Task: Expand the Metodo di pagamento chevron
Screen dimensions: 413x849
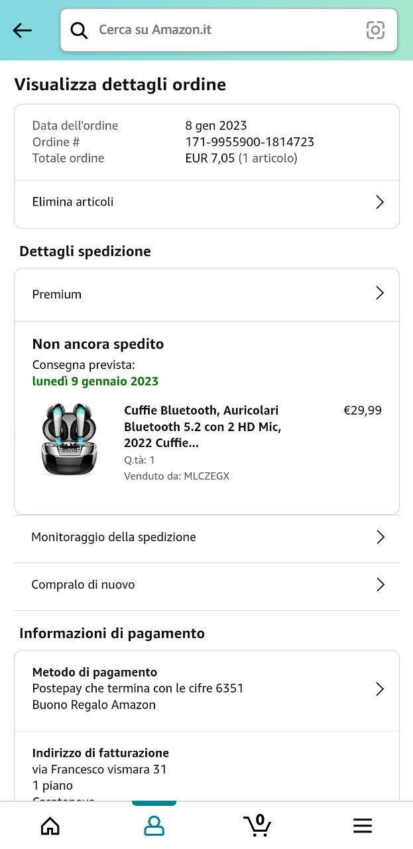Action: (x=380, y=689)
